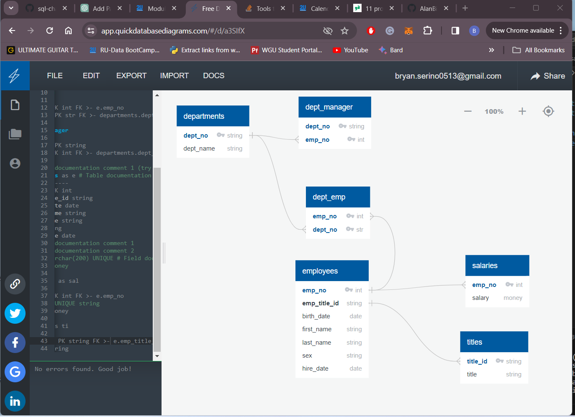Open Chrome's three-dot options menu

click(560, 31)
